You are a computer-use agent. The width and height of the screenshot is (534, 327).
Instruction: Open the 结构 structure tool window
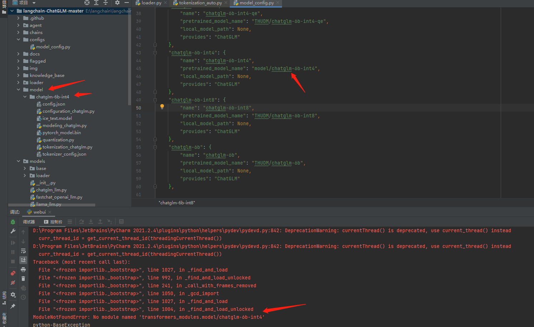pos(4,298)
